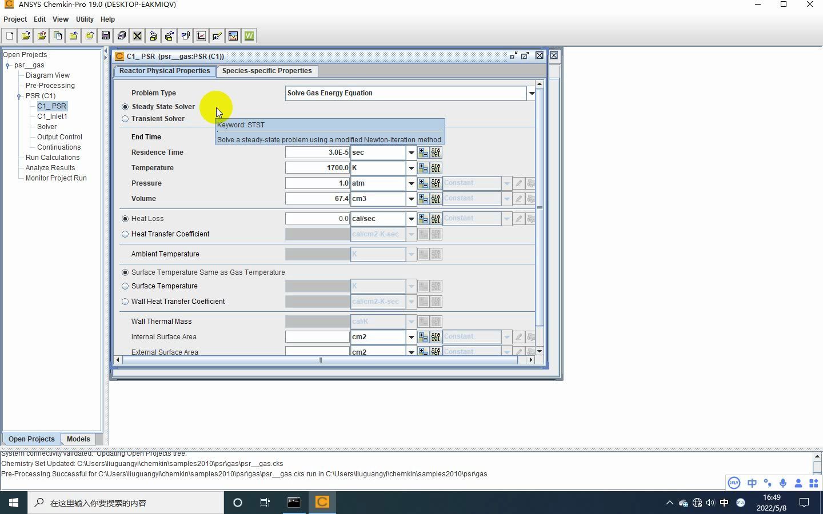
Task: Select the Heat Transfer Coefficient radio button
Action: 125,234
